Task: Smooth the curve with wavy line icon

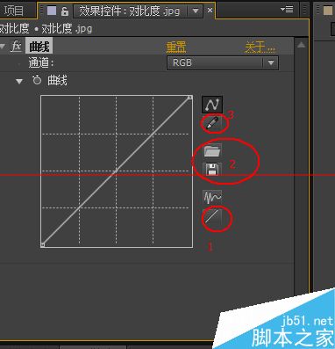Action: tap(212, 197)
